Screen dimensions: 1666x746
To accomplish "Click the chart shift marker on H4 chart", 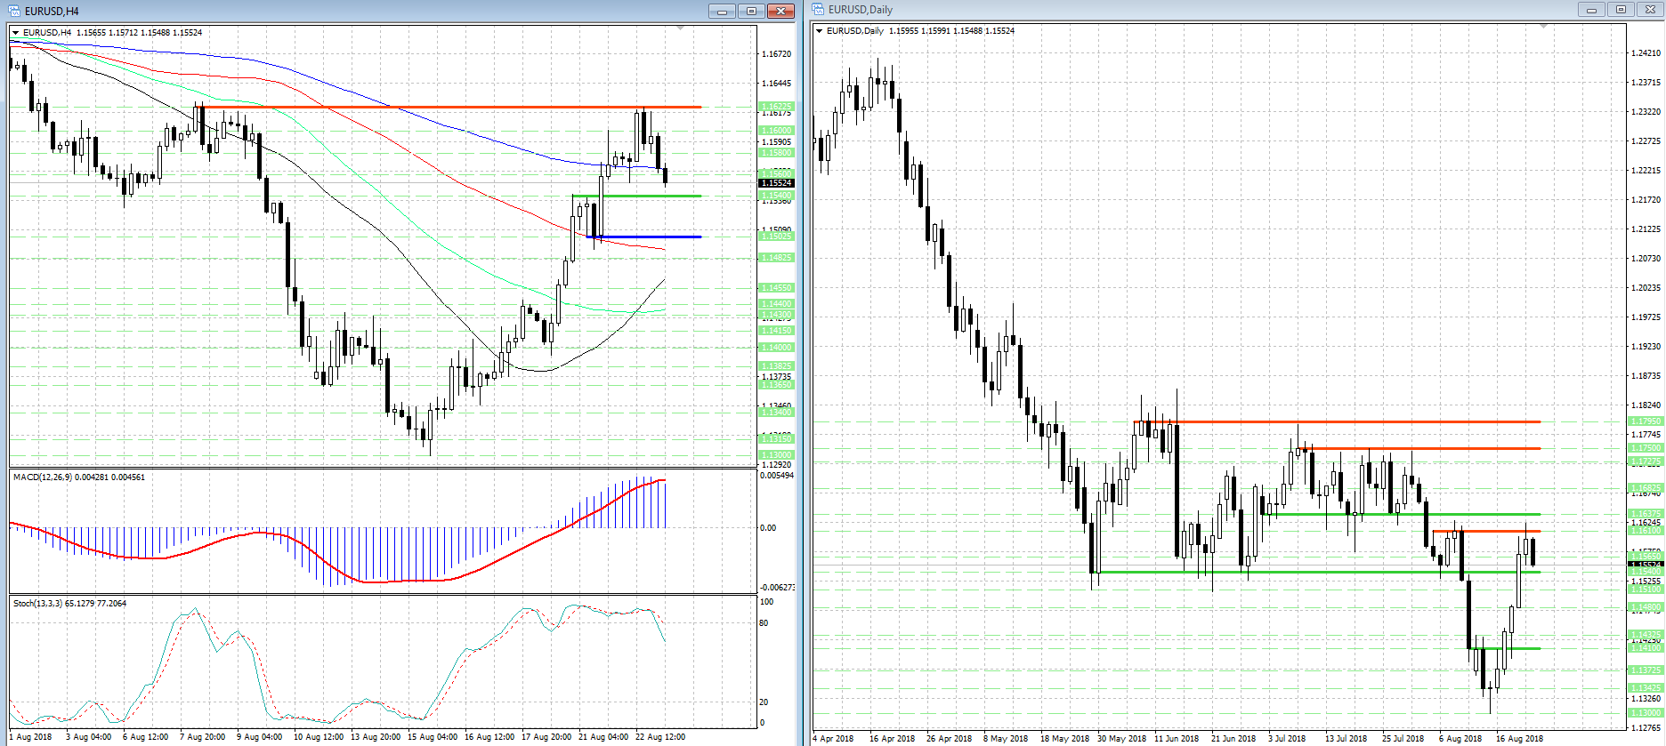I will coord(681,28).
